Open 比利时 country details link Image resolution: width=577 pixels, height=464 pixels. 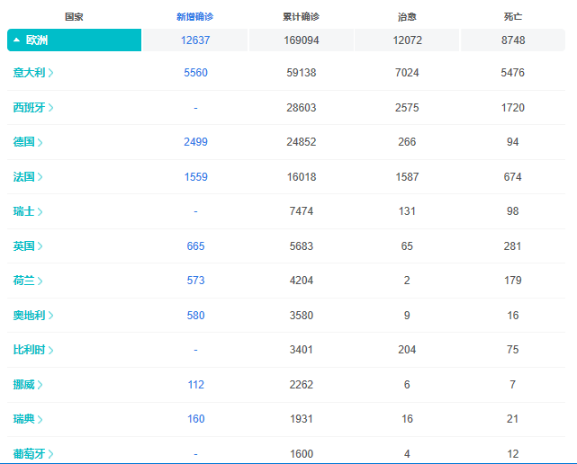(33, 350)
